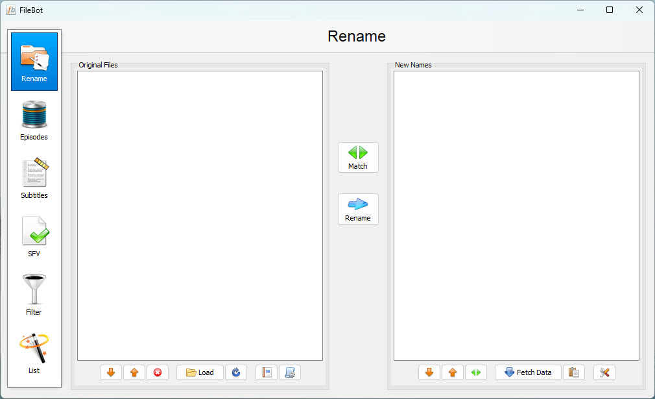
Task: Load files into Original Files list
Action: 200,372
